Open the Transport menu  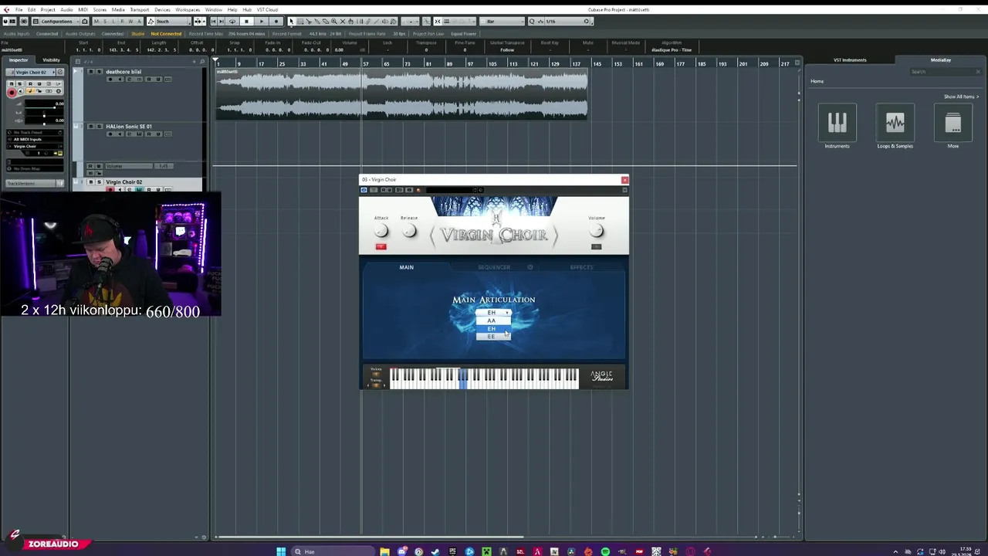pos(140,10)
